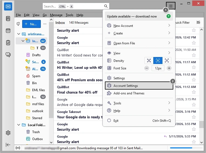Screen dimensions: 206x153
Task: Choose Exit in app menu
Action: pos(139,120)
